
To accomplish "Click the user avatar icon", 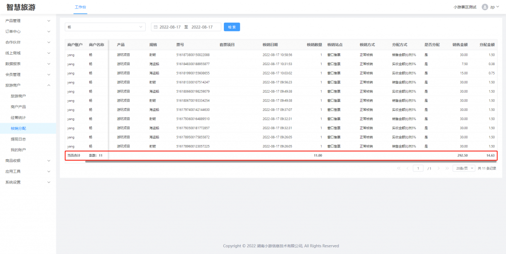I will (485, 7).
